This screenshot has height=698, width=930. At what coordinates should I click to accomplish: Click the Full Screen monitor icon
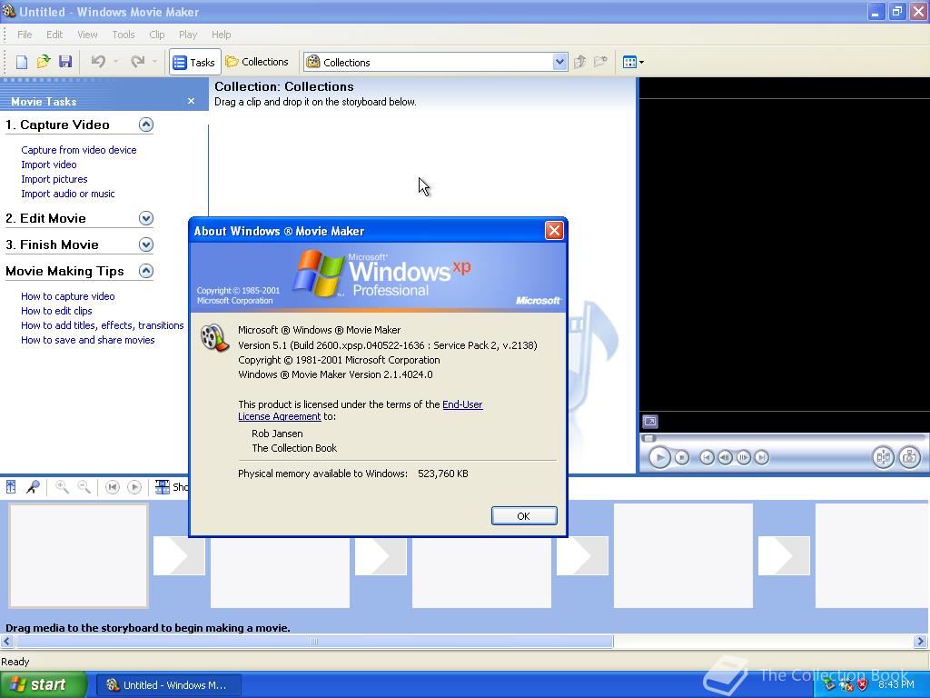650,422
